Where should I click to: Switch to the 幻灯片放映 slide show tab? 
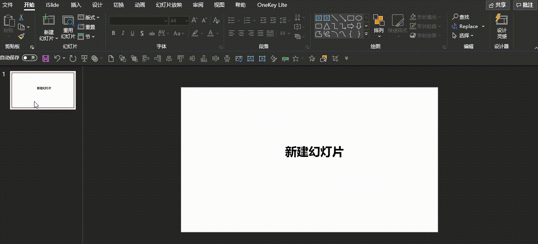point(169,5)
